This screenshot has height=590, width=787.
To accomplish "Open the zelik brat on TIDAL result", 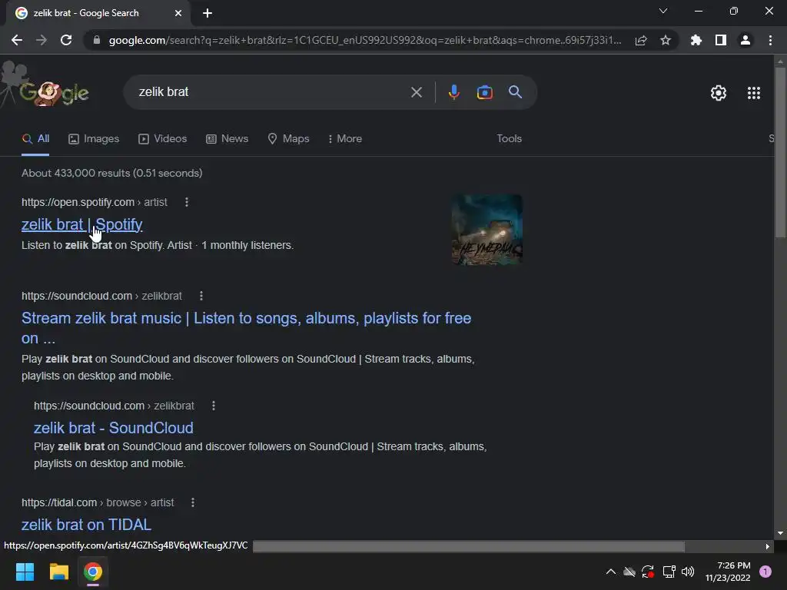I will pyautogui.click(x=86, y=524).
